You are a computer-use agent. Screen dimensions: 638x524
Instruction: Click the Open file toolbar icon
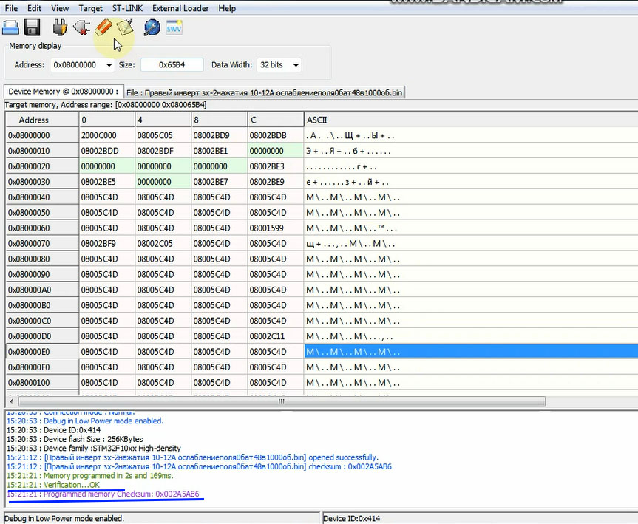tap(11, 28)
